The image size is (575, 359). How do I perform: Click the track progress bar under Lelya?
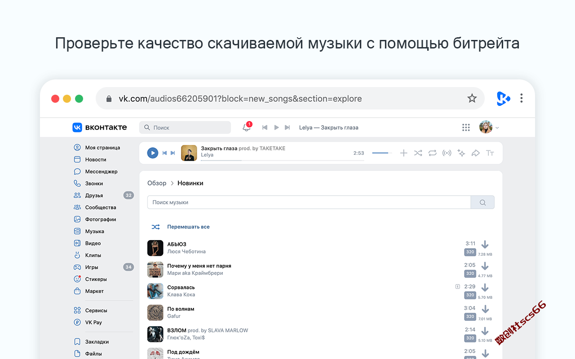coord(282,160)
